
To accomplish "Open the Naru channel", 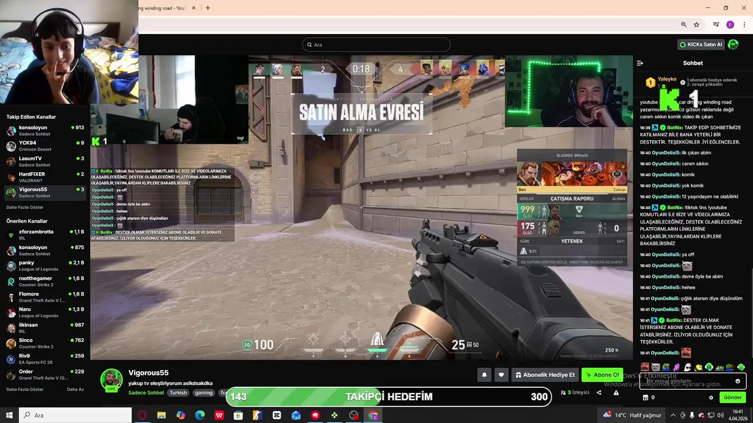I will (45, 312).
